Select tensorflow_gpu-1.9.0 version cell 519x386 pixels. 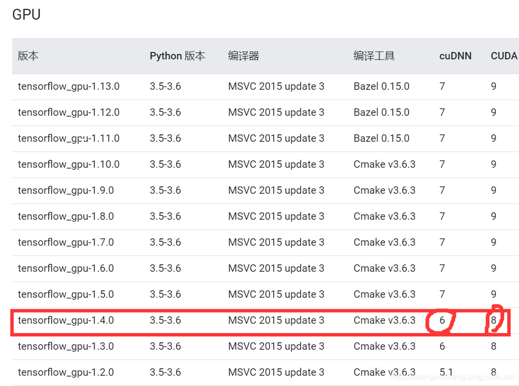tap(66, 190)
